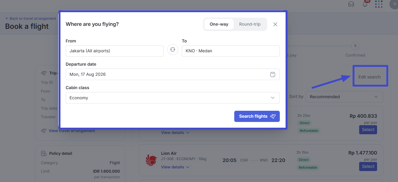Swap the From and To airports
The width and height of the screenshot is (398, 182).
coord(173,50)
